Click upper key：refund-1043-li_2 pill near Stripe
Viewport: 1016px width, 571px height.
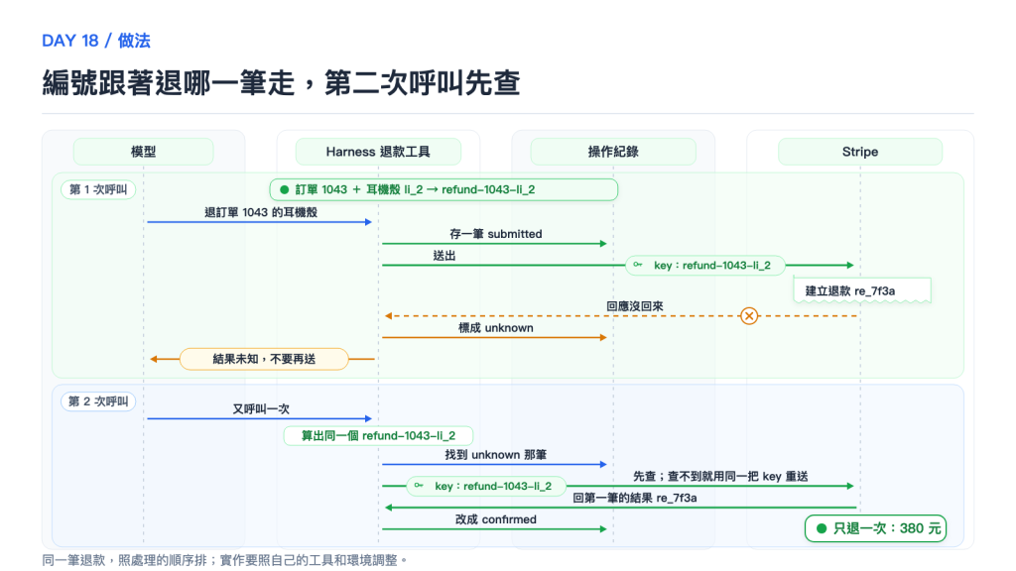tap(705, 265)
